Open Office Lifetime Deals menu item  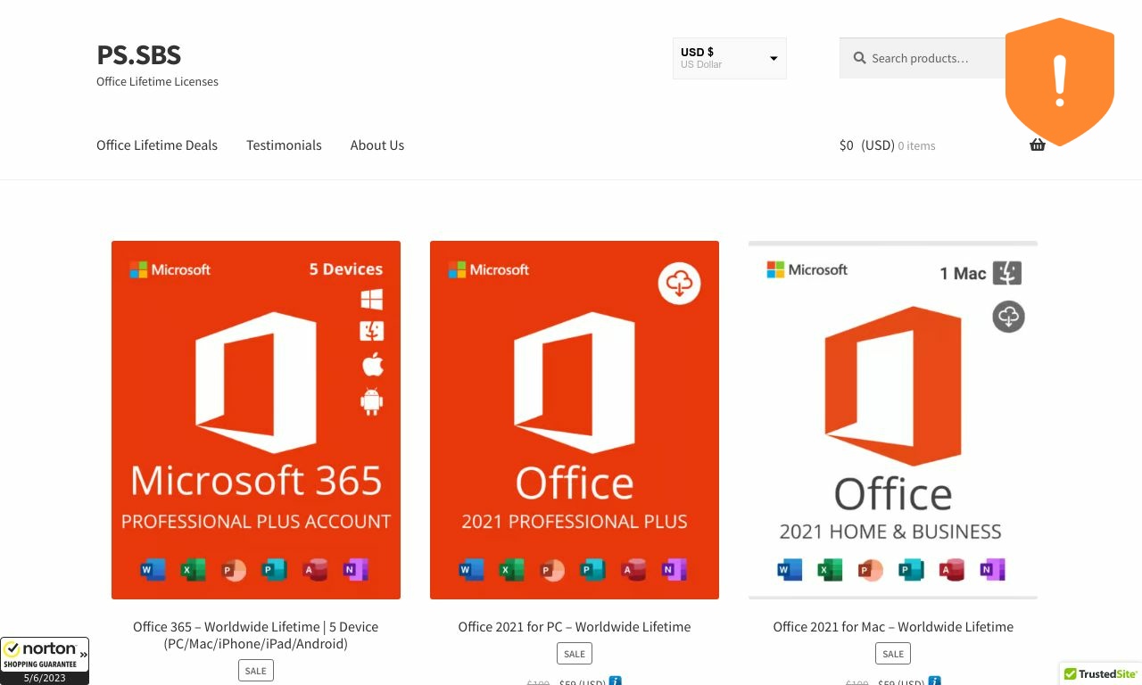click(x=157, y=145)
